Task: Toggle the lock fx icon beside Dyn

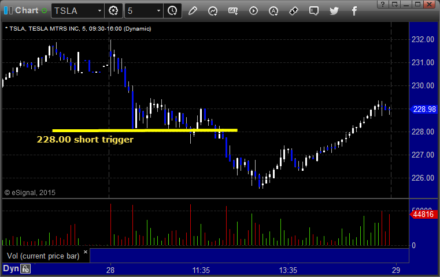Action: pyautogui.click(x=26, y=269)
